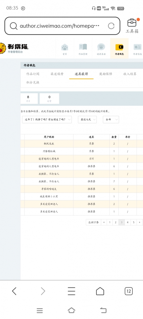Click the 刺猬猫 site logo
The width and height of the screenshot is (143, 319).
pos(14,48)
